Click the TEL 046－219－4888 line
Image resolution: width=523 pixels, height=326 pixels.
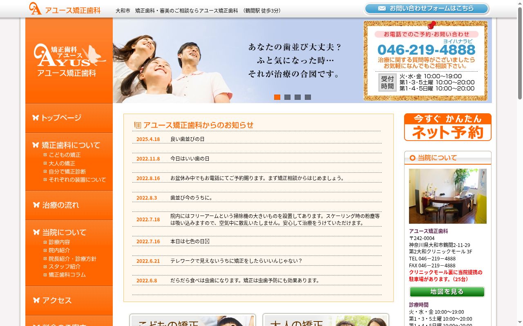coord(432,258)
